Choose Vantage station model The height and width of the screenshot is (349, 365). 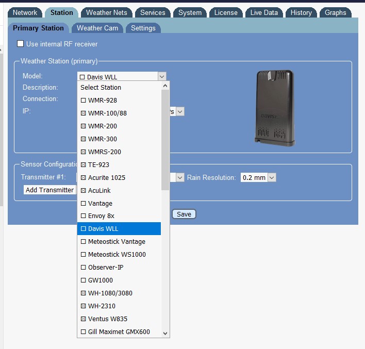pos(119,203)
